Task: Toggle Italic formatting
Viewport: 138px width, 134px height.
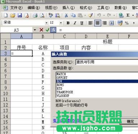Action: coord(75,23)
